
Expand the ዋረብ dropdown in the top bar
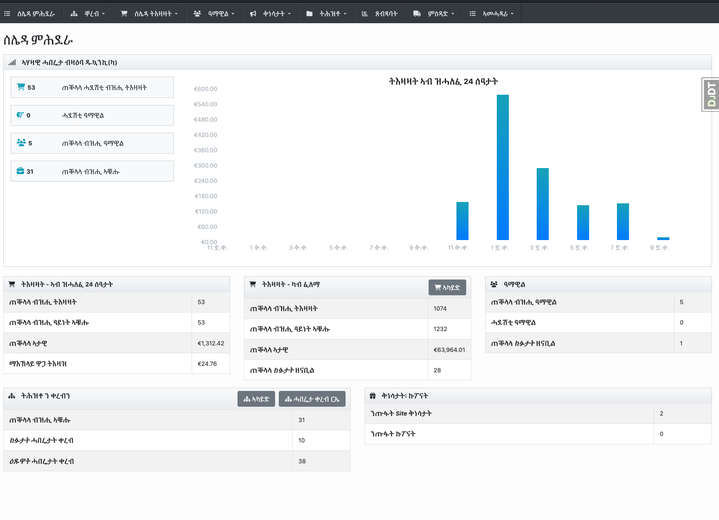(x=88, y=13)
